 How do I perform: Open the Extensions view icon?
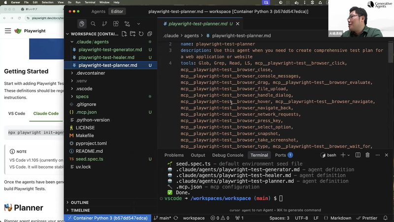pyautogui.click(x=116, y=24)
